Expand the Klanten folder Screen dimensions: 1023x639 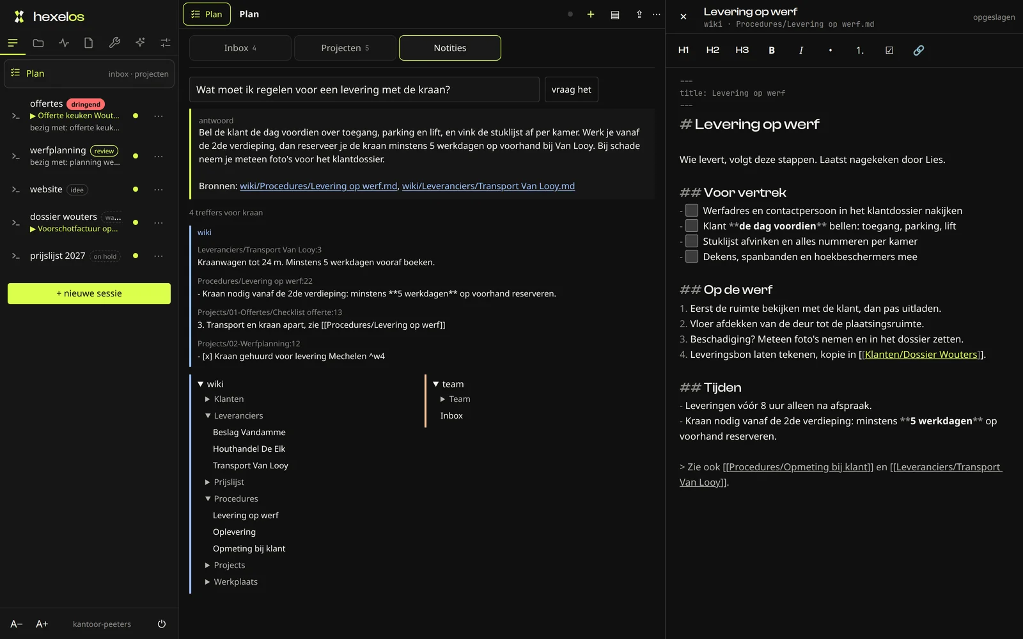208,399
